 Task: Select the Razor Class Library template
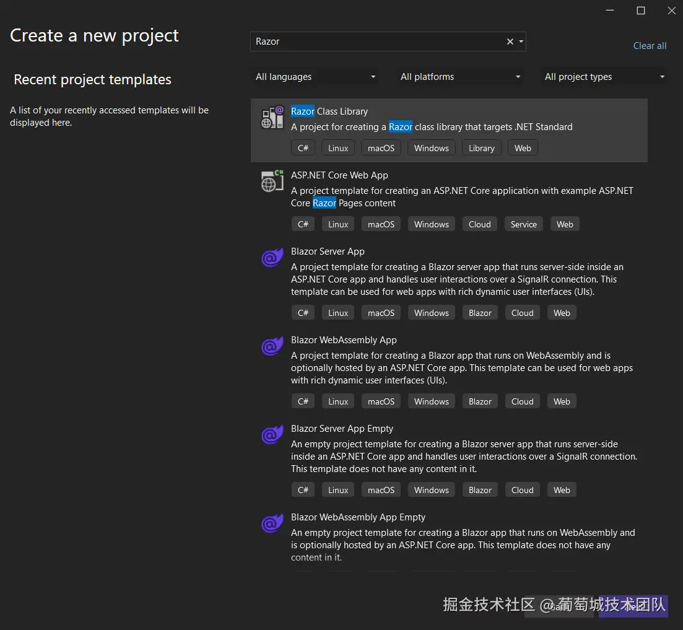click(x=449, y=130)
